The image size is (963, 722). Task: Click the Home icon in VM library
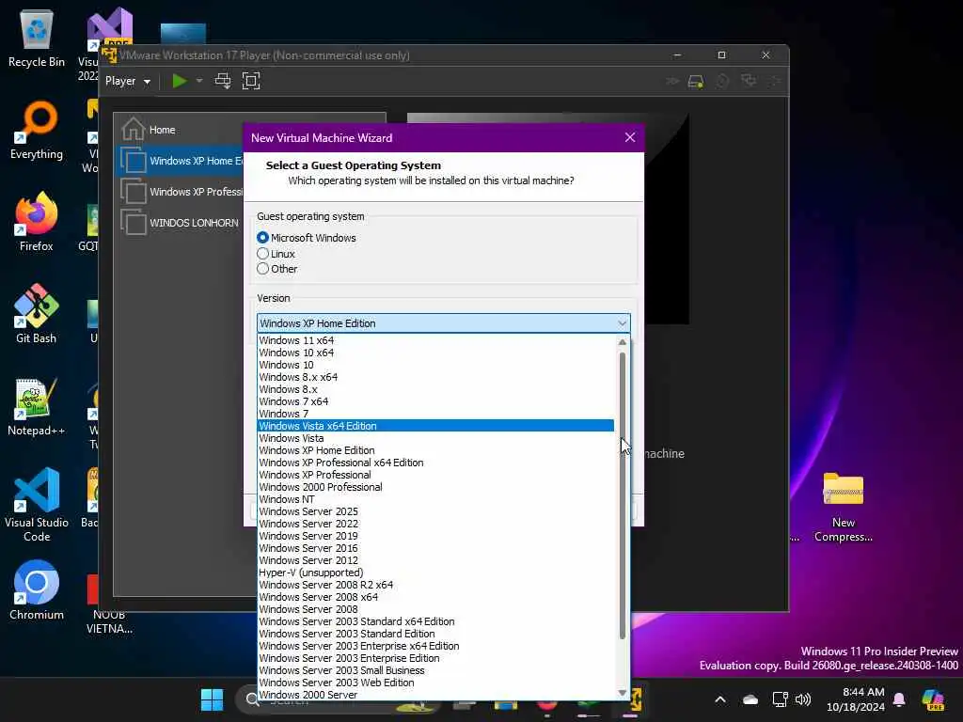[133, 130]
